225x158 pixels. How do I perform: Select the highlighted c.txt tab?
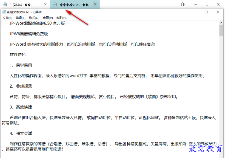(75, 4)
